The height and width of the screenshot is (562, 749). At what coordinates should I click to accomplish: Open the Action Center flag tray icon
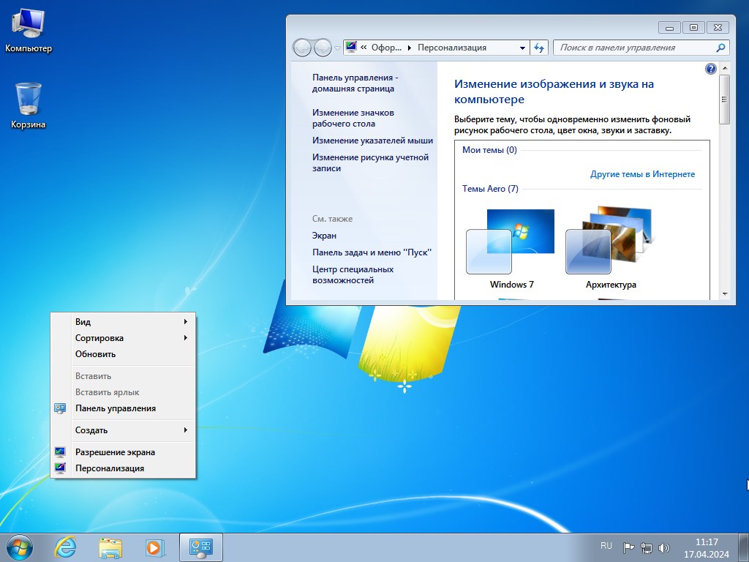pyautogui.click(x=628, y=547)
